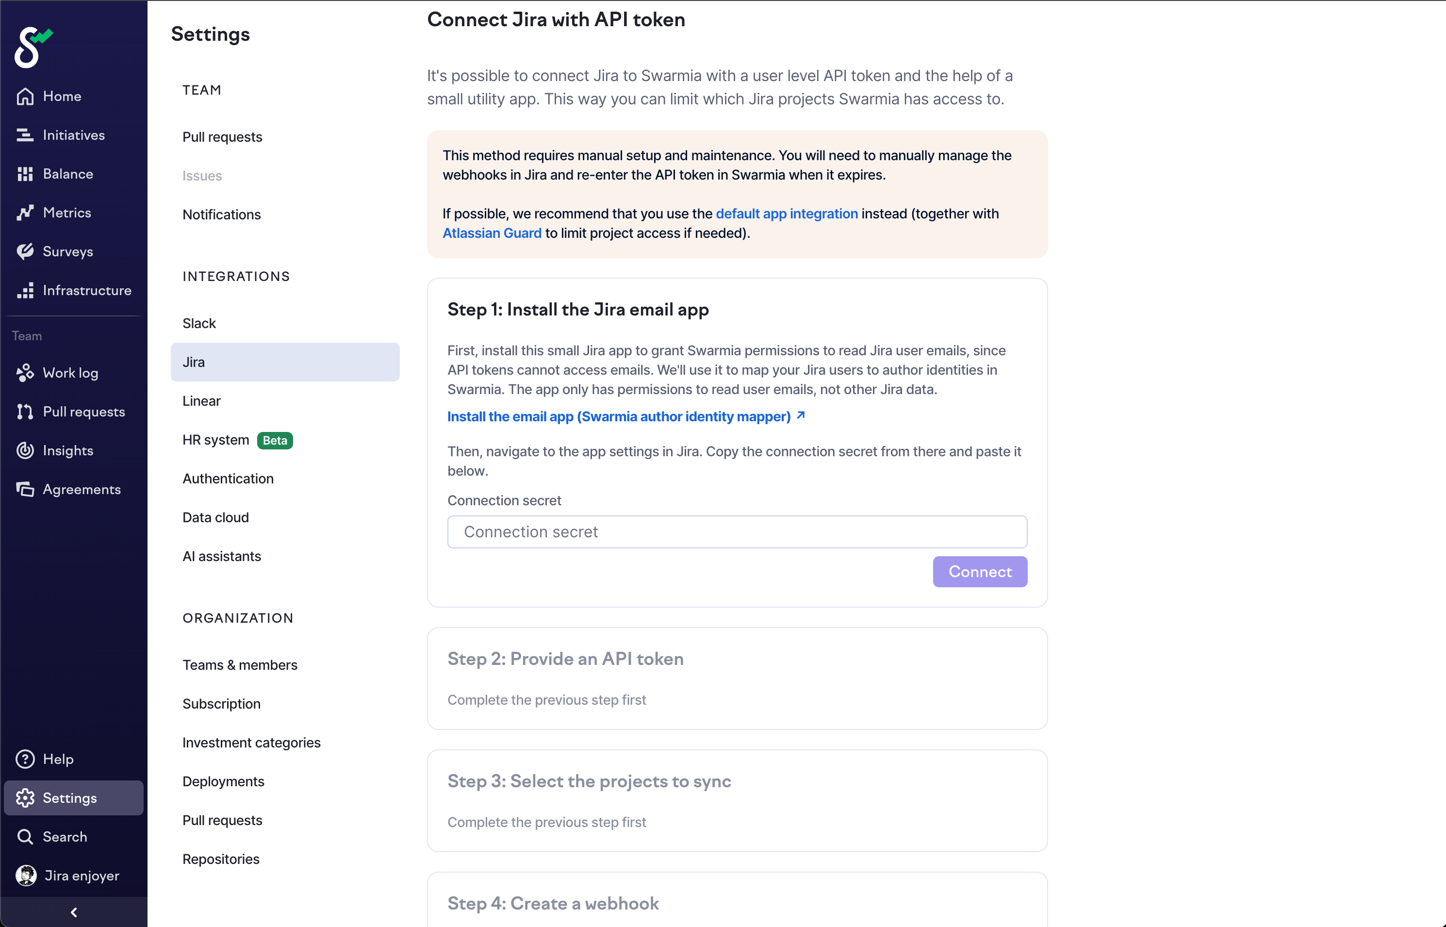Select HR system Beta settings item
Image resolution: width=1446 pixels, height=927 pixels.
237,440
